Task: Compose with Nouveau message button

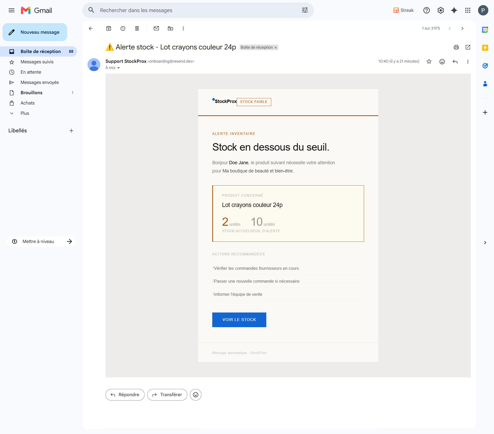Action: point(35,32)
